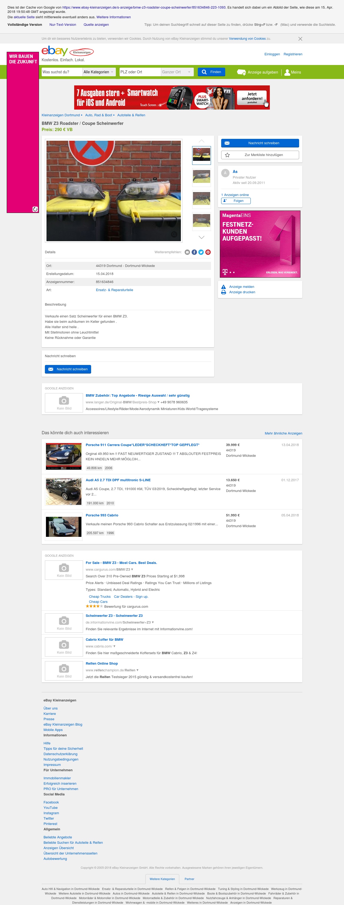
Task: Open the Cabrio Koffer für BMW ad
Action: pyautogui.click(x=105, y=640)
